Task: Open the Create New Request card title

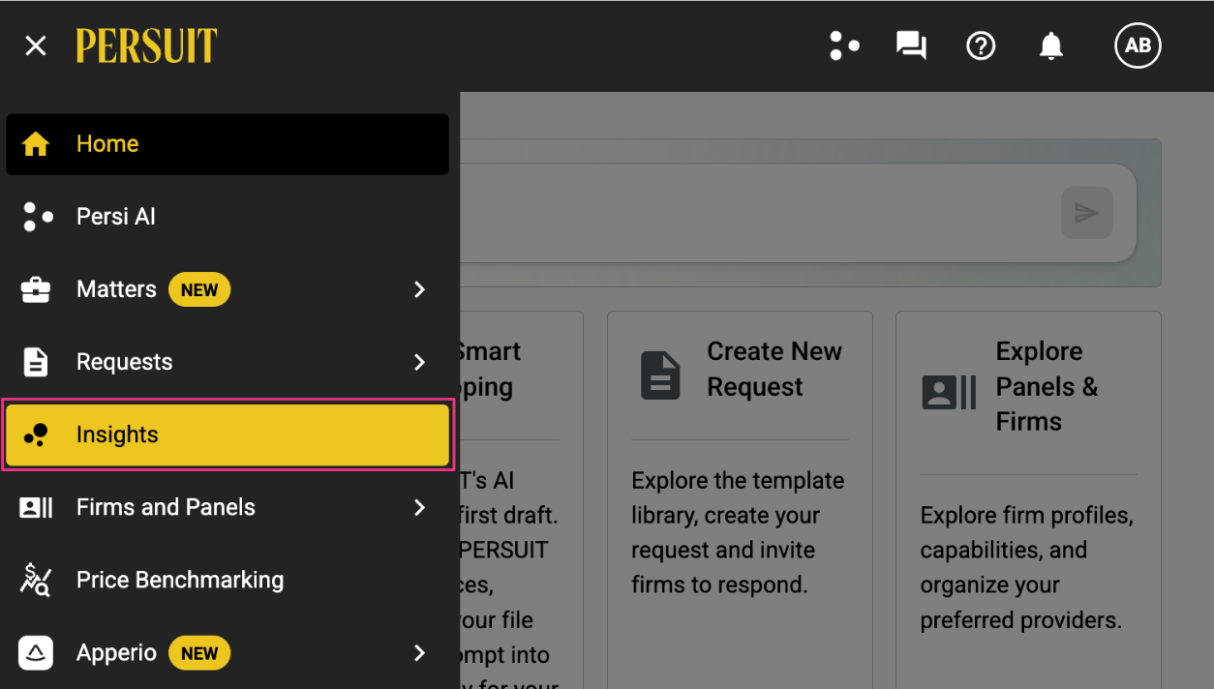Action: coord(774,369)
